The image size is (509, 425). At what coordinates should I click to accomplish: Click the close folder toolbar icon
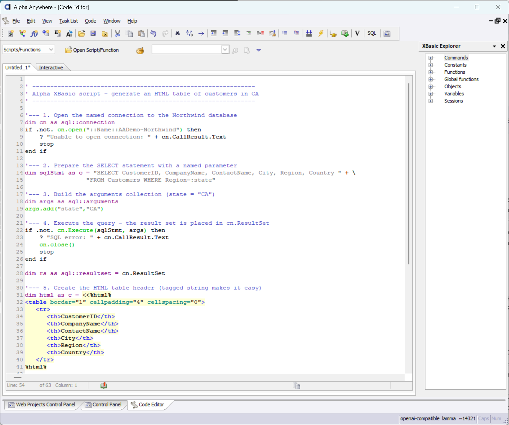[x=105, y=34]
